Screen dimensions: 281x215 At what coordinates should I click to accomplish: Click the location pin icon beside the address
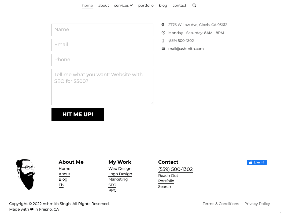[163, 24]
